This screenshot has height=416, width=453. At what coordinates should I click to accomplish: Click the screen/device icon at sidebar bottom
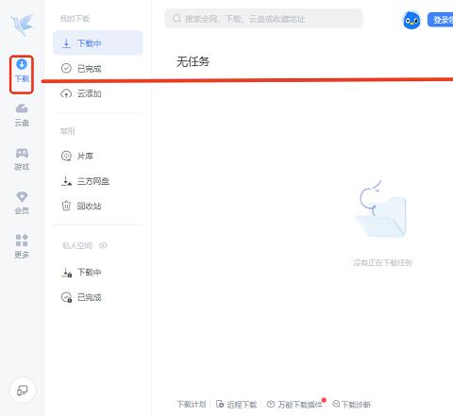click(x=23, y=391)
